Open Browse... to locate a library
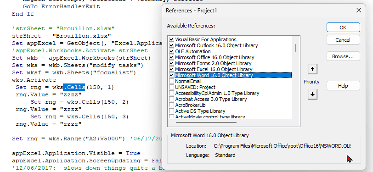 pyautogui.click(x=343, y=56)
